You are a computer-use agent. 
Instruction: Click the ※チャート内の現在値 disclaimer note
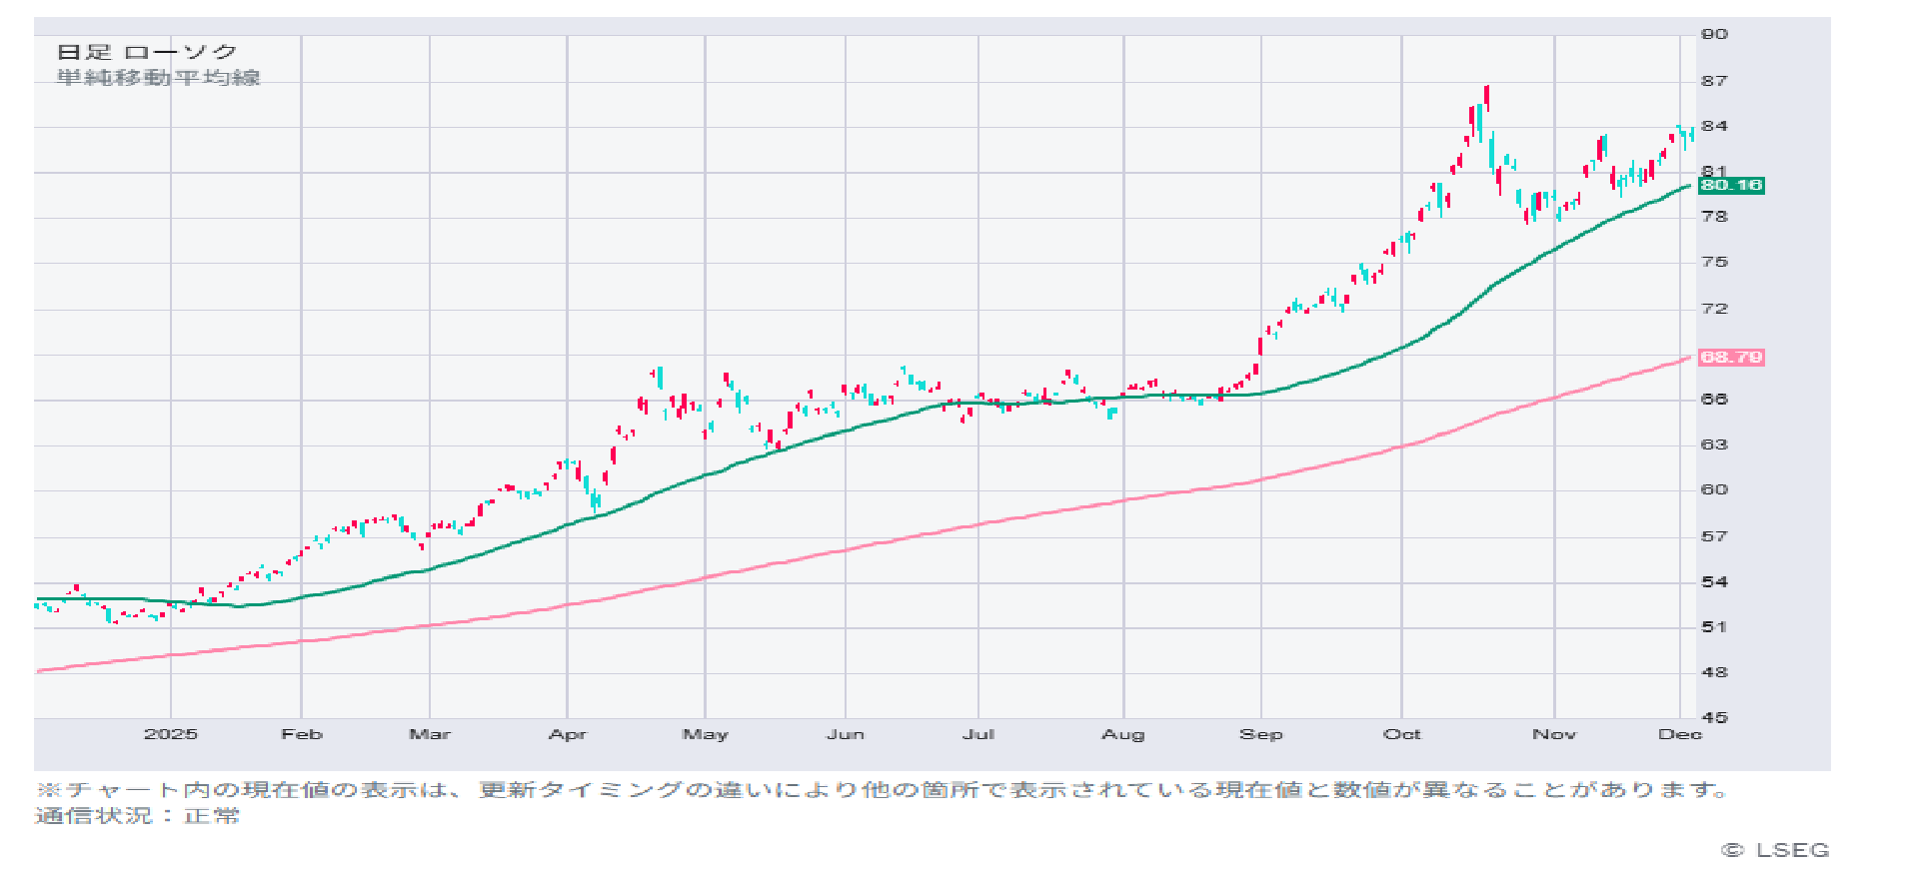pyautogui.click(x=880, y=790)
